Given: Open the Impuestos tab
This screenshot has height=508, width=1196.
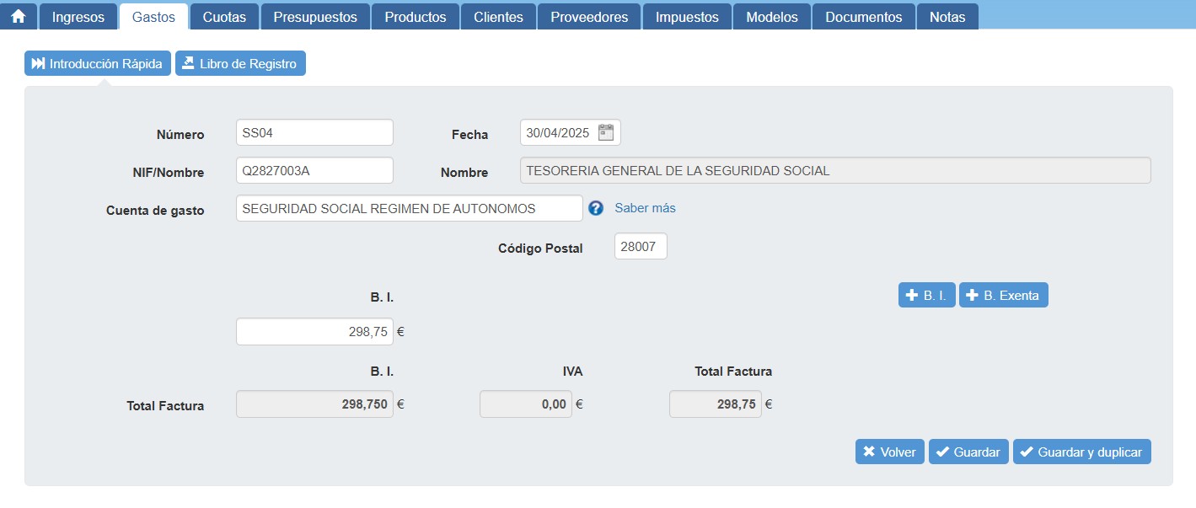Looking at the screenshot, I should click(687, 17).
